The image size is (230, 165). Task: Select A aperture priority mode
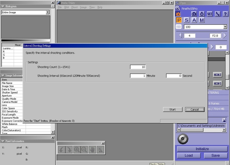(194, 20)
